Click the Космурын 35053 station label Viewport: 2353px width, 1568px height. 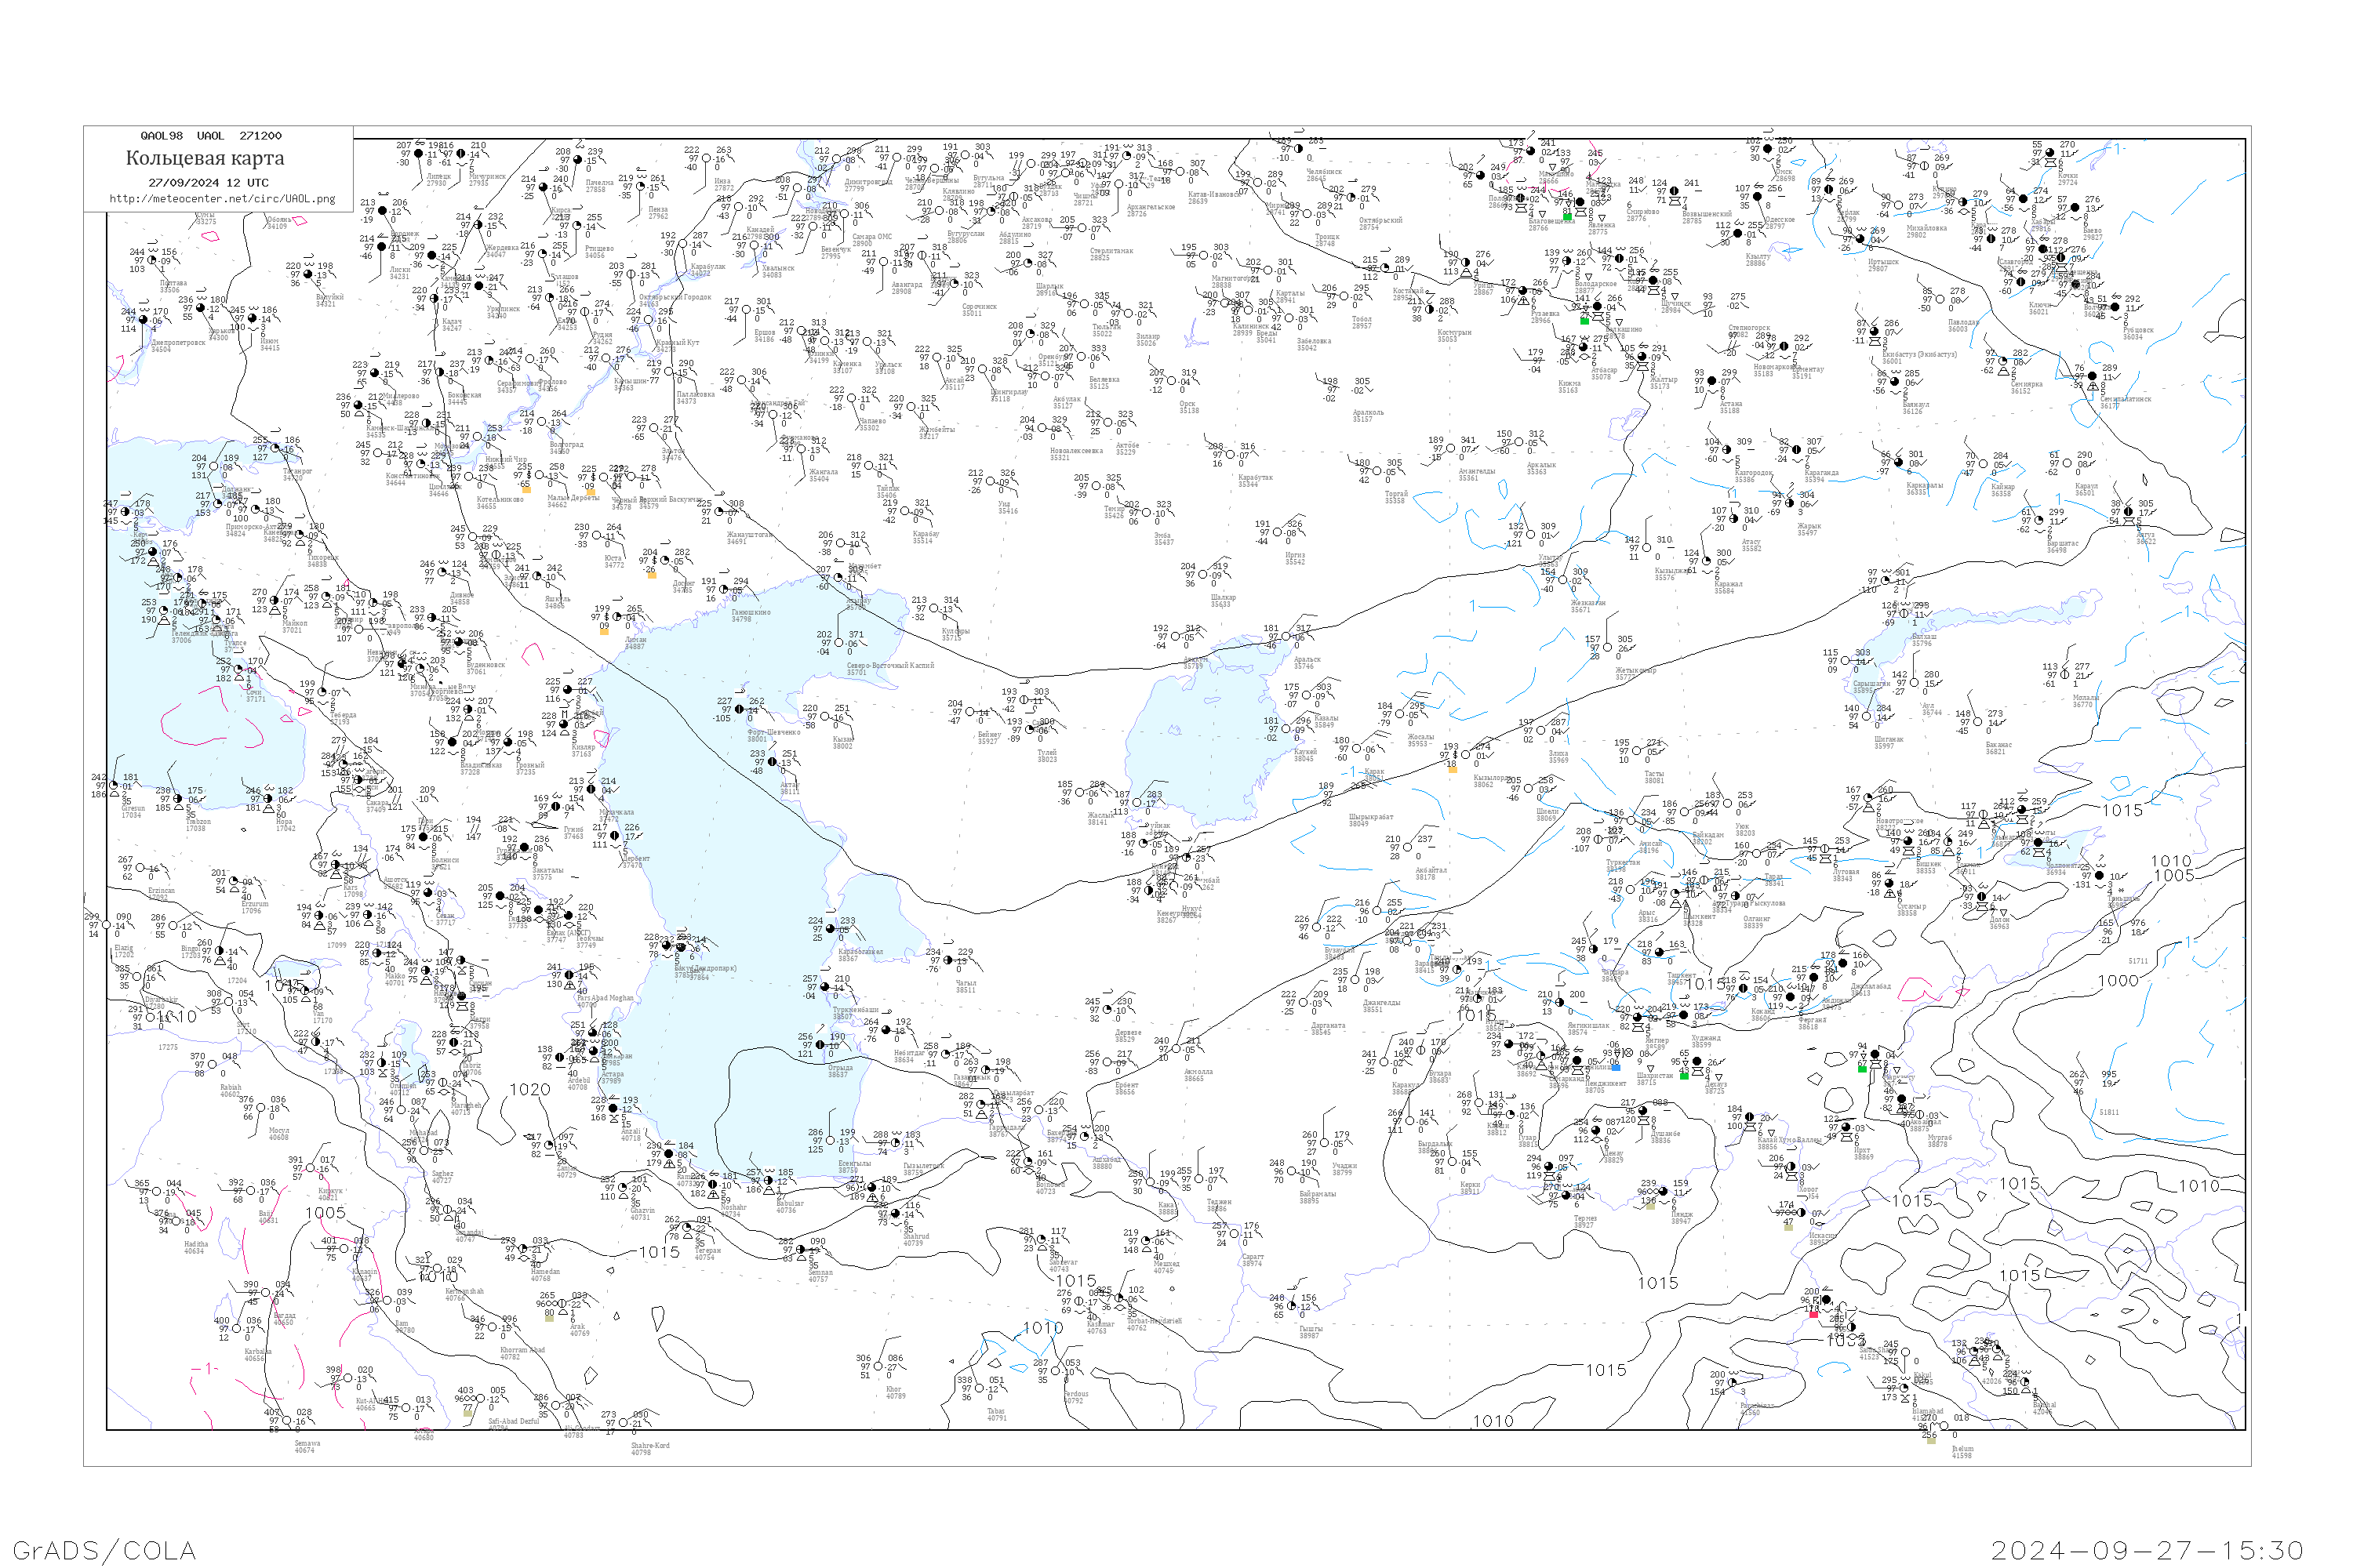point(1453,335)
